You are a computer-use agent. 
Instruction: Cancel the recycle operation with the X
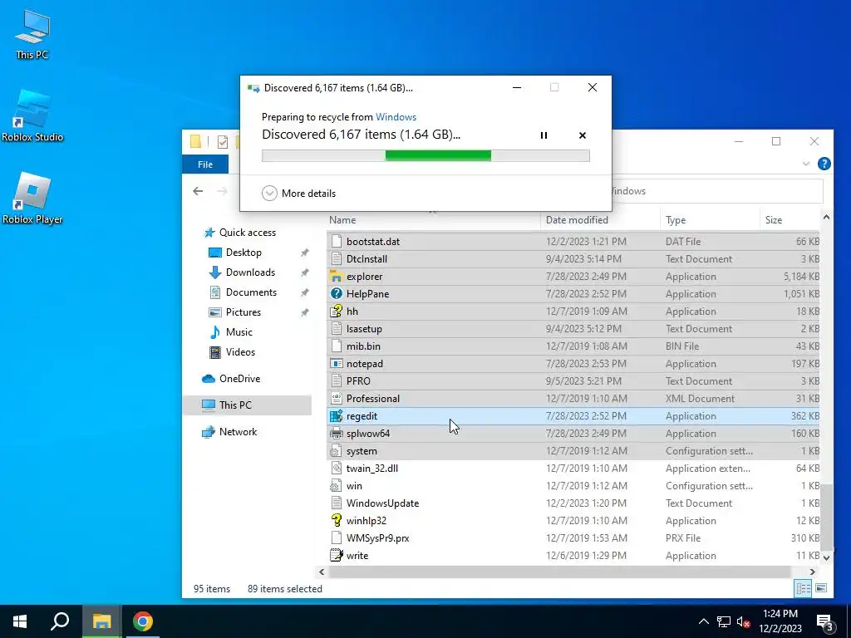[x=583, y=135]
